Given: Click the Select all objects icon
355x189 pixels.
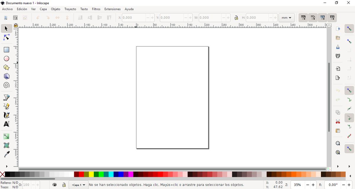Looking at the screenshot, I should coord(6,18).
